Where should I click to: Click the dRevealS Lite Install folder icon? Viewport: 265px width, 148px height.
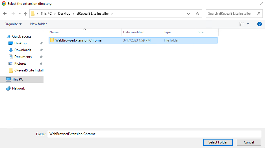click(x=11, y=70)
